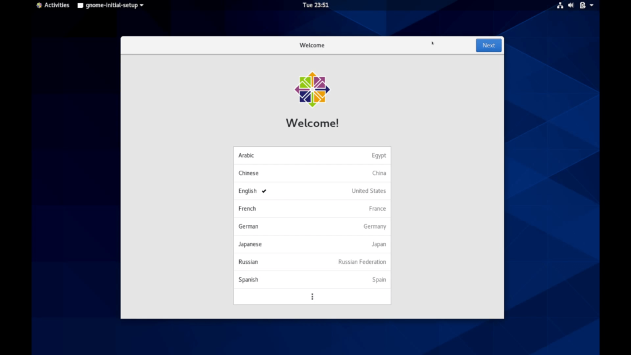Click the United States region label
This screenshot has width=631, height=355.
coord(368,191)
